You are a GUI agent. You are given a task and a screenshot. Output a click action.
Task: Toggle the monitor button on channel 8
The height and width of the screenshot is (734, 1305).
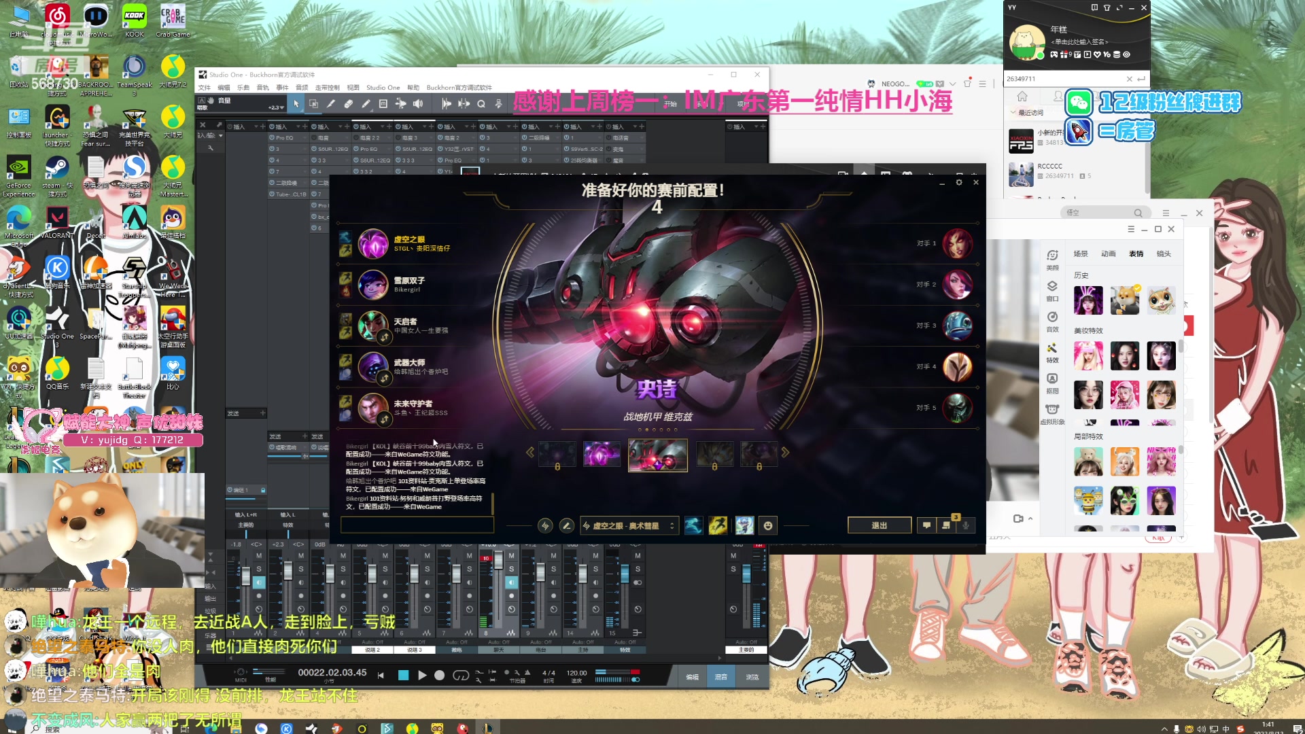(511, 582)
